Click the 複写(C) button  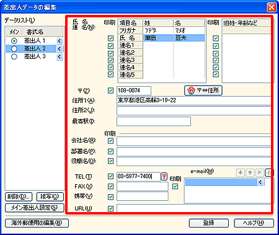coord(50,197)
